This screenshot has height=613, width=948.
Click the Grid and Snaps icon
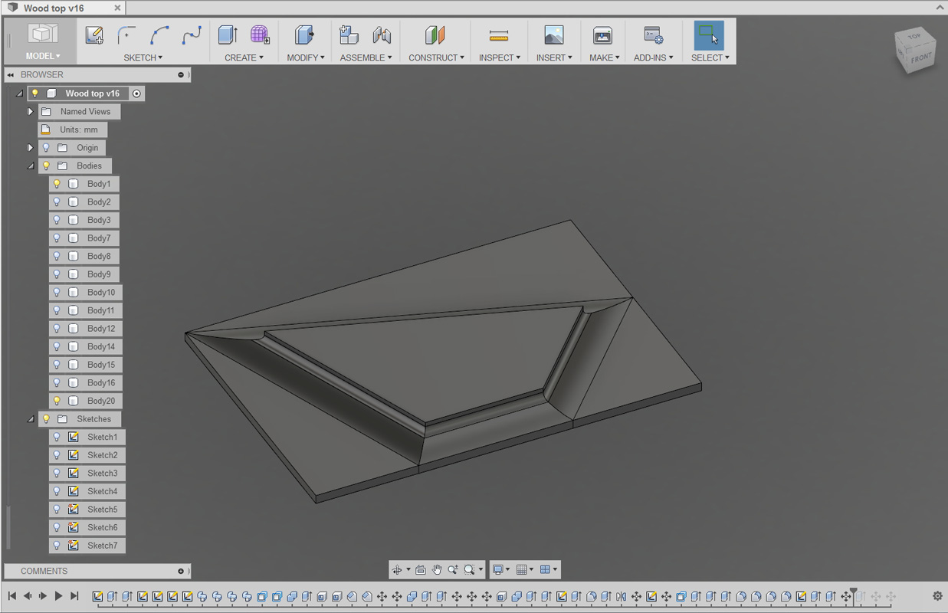pyautogui.click(x=522, y=569)
